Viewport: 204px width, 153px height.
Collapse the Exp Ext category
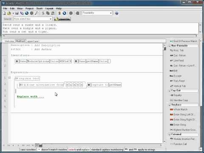[169, 91]
